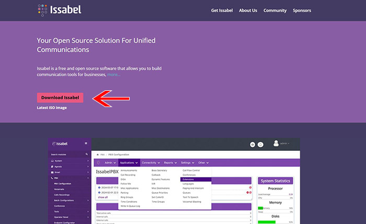Click the green Memory usage bar
366x224 pixels.
[x=260, y=208]
